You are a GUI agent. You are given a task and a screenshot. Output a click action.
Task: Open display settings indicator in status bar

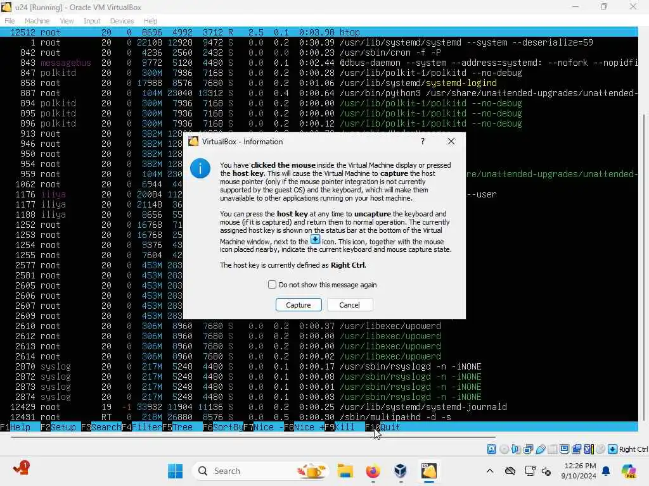pos(564,449)
